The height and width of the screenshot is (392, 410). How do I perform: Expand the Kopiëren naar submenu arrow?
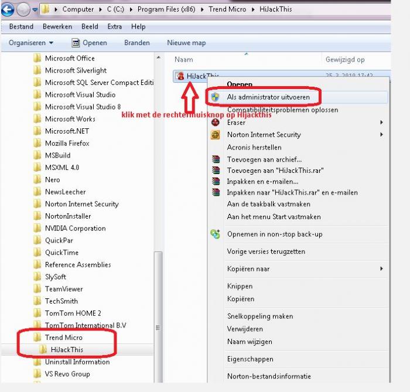[x=381, y=268]
